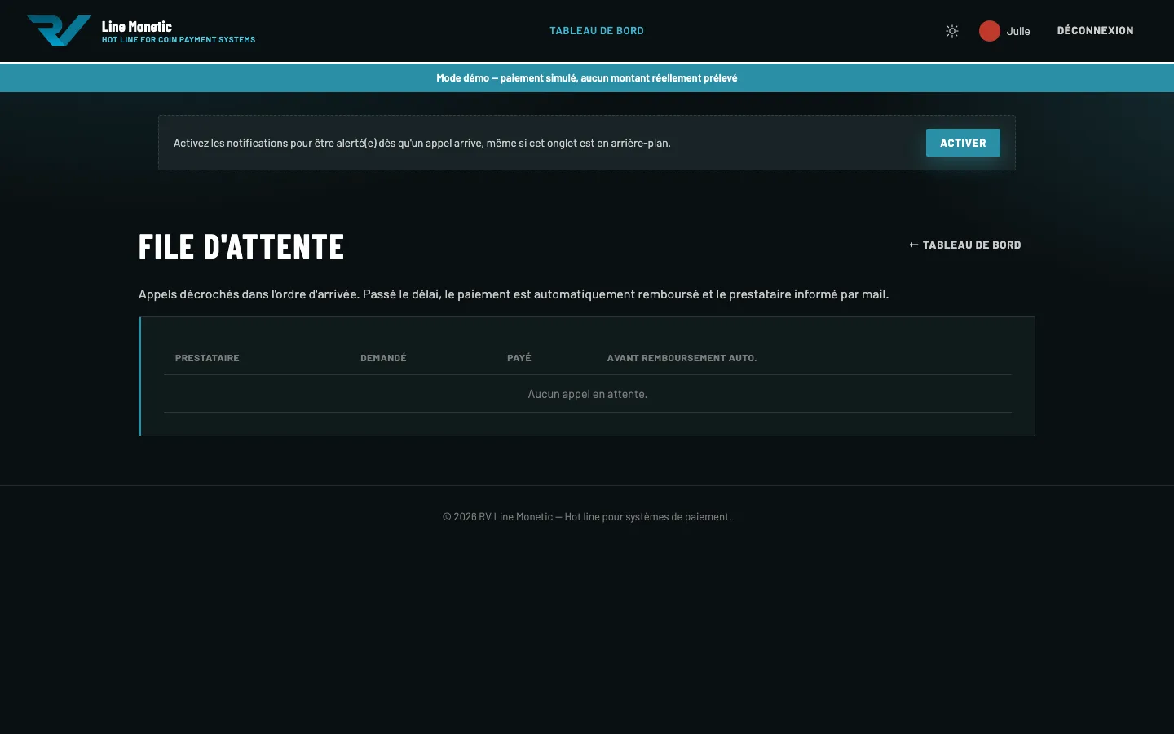This screenshot has height=734, width=1174.
Task: Click the Déconnexion link
Action: [1095, 31]
